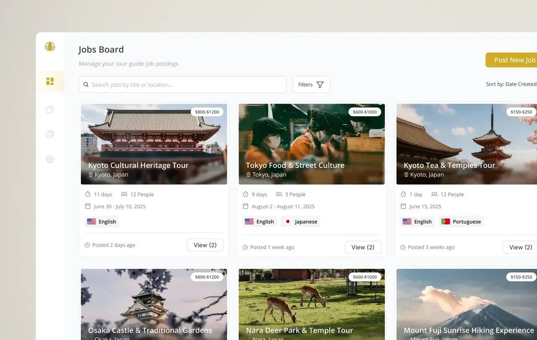Click the timer icon beside 9 days
The height and width of the screenshot is (340, 537).
[x=245, y=194]
